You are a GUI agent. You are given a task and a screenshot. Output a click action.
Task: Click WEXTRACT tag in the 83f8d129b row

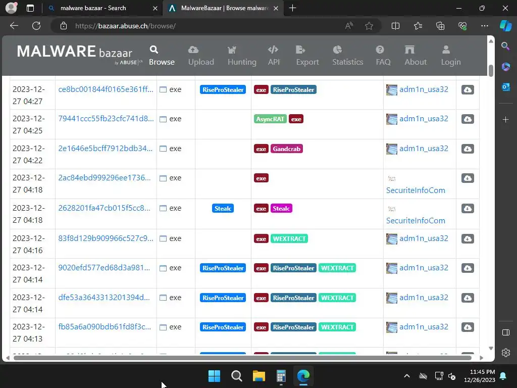pyautogui.click(x=289, y=238)
